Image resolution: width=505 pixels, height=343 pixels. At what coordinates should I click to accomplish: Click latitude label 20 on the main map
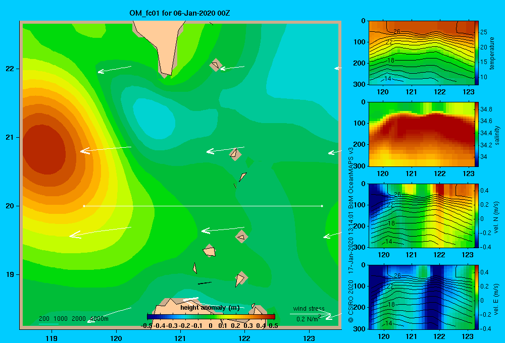10,206
